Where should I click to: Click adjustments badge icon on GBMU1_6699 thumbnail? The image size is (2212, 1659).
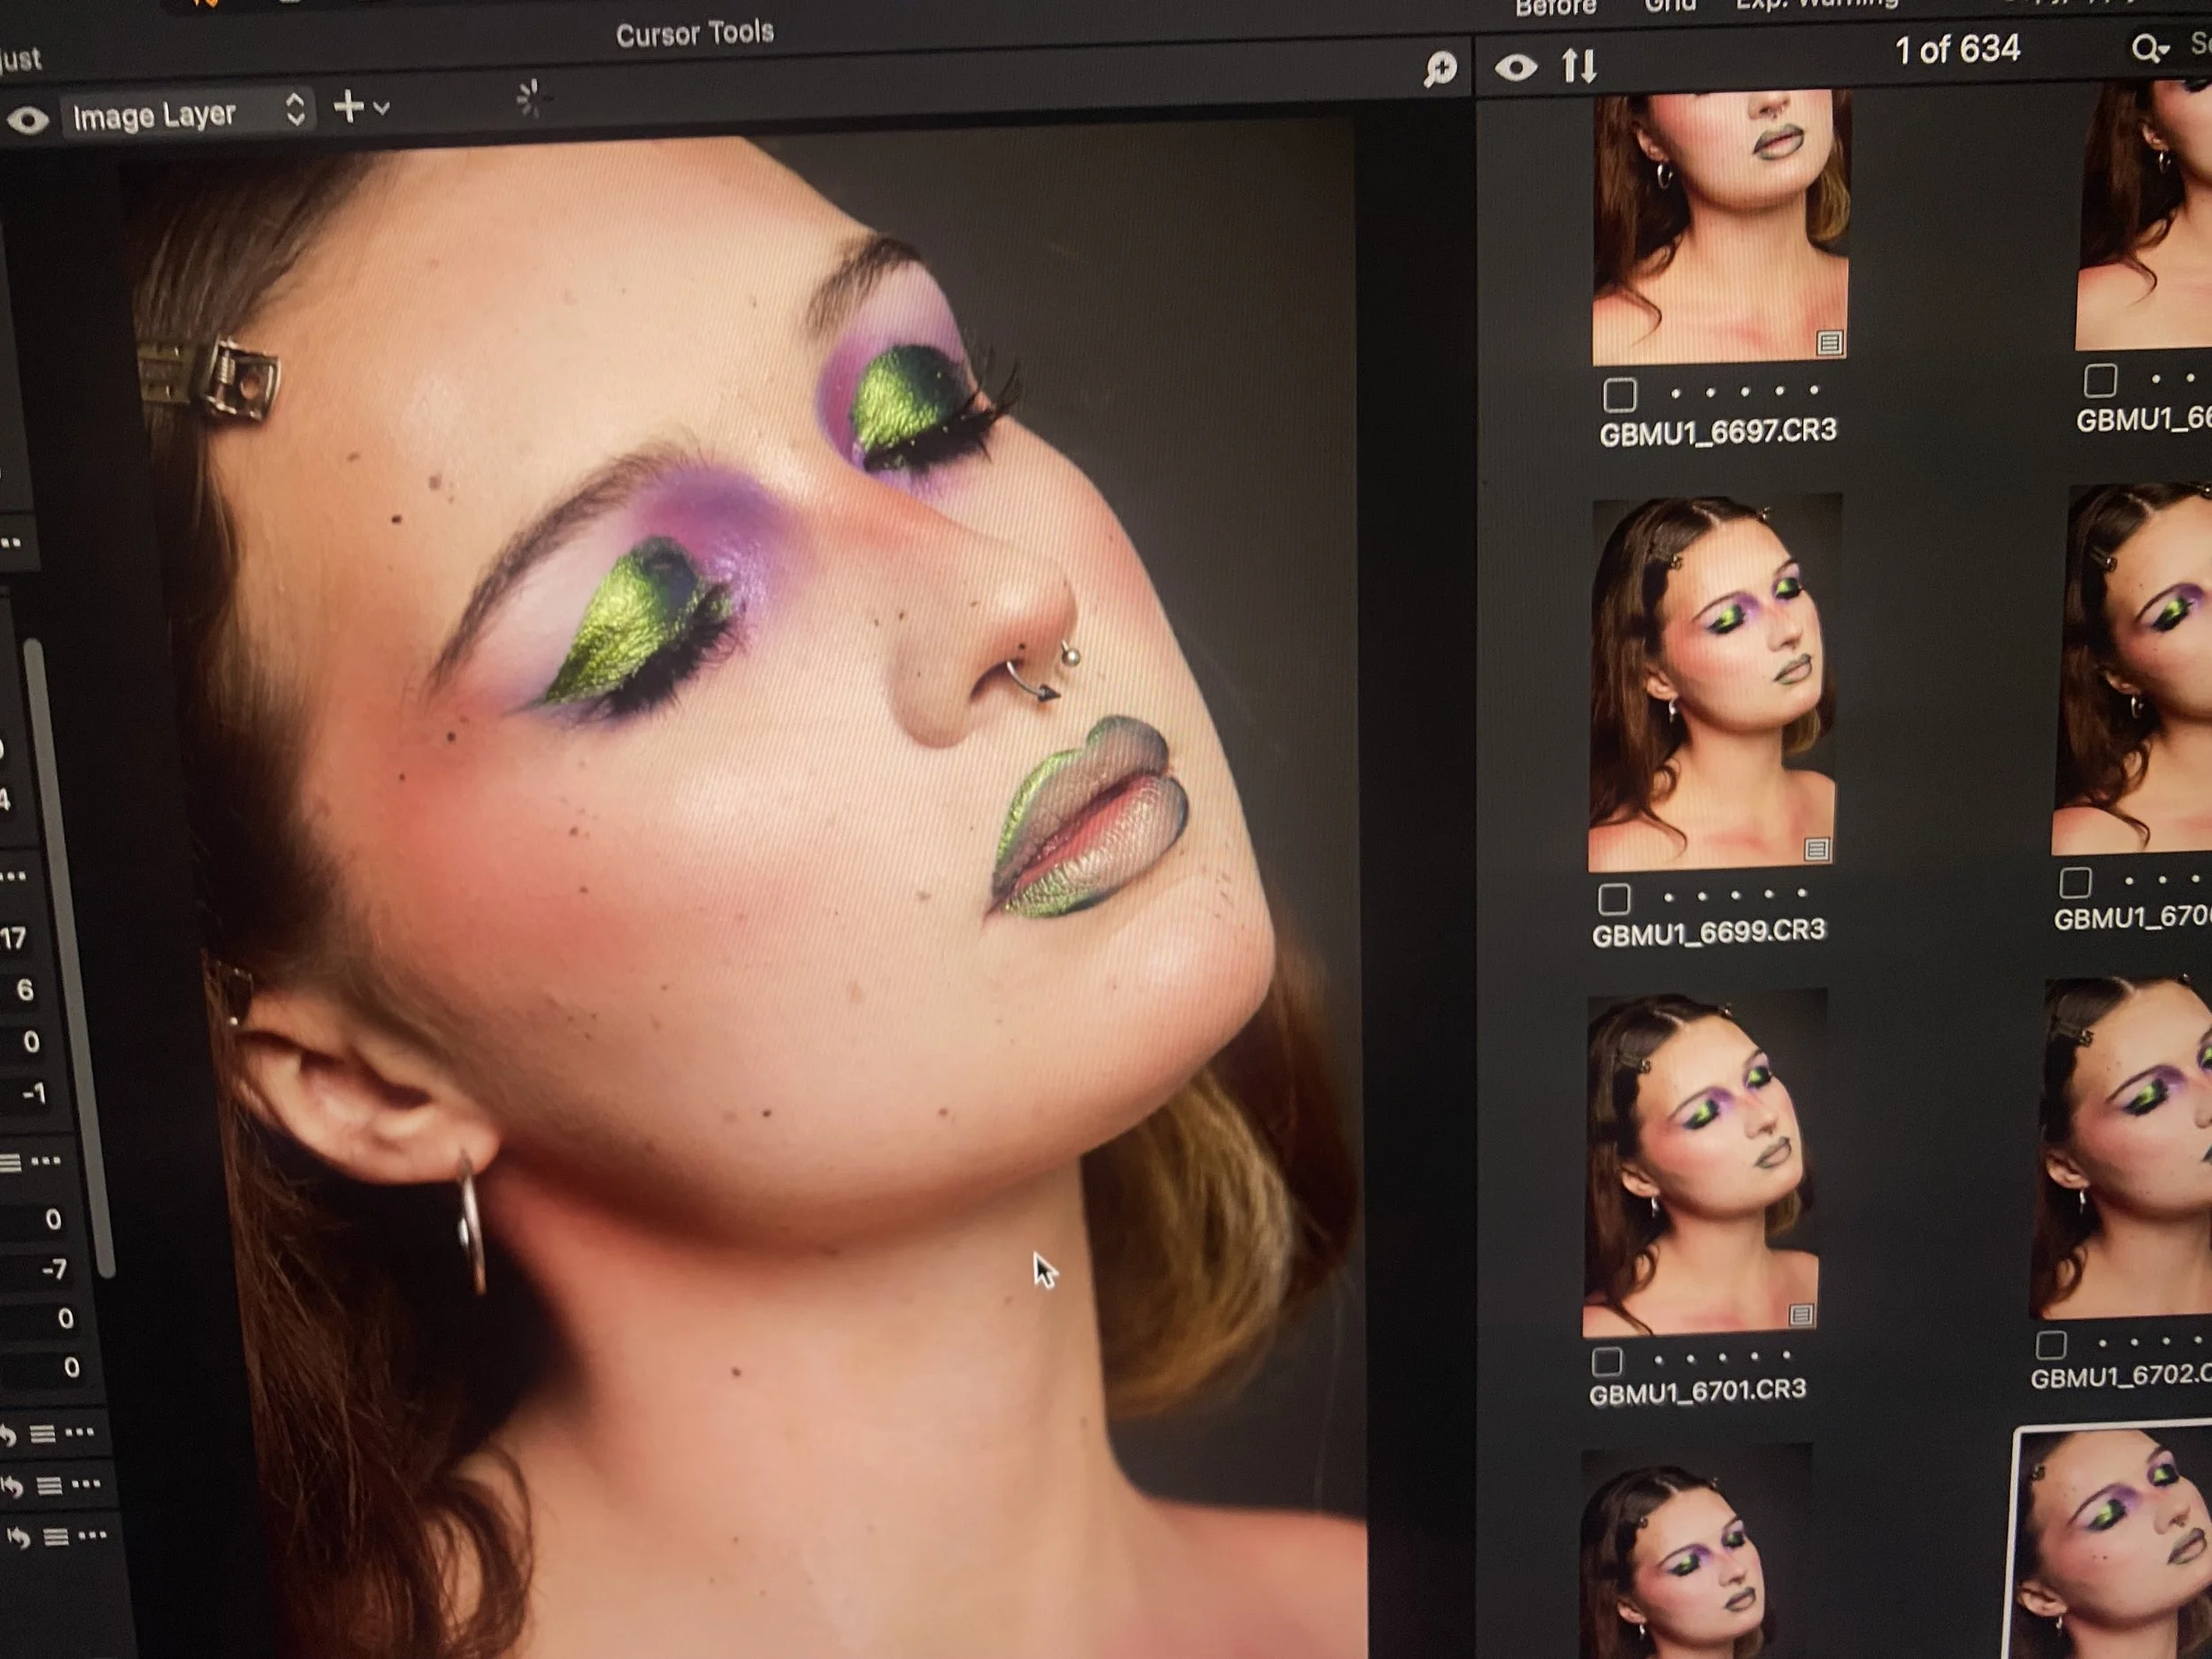click(1816, 850)
